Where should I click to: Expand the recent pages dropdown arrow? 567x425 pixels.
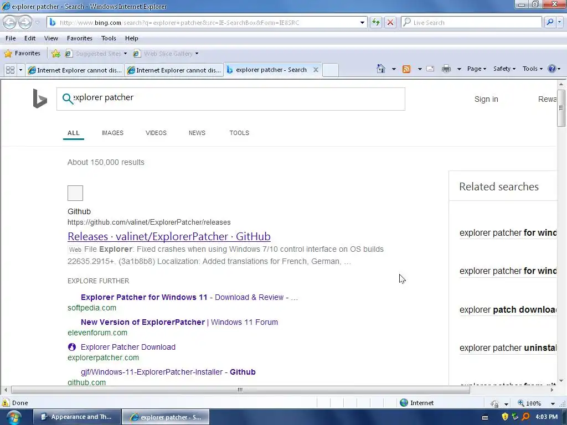point(37,23)
